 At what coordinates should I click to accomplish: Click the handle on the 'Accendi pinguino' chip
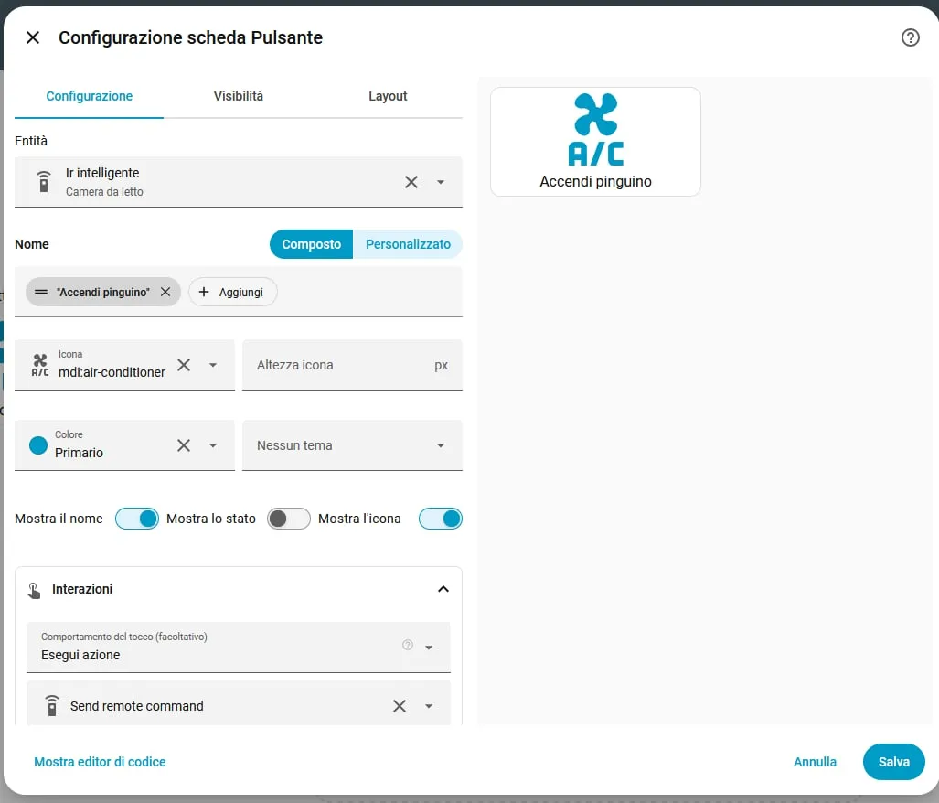[41, 293]
